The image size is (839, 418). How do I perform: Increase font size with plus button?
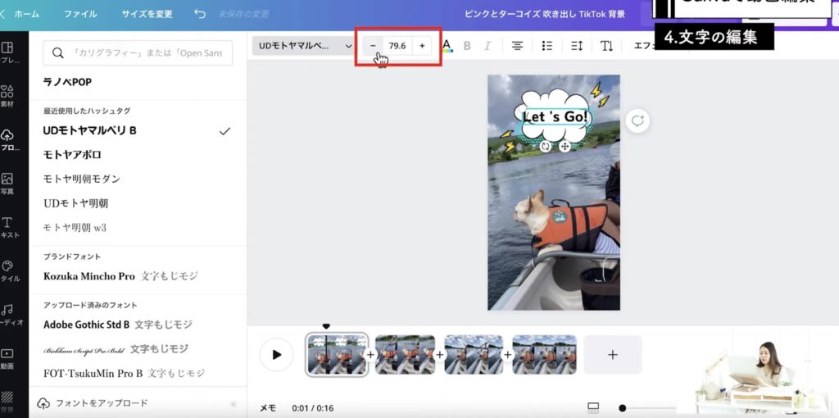pyautogui.click(x=422, y=46)
